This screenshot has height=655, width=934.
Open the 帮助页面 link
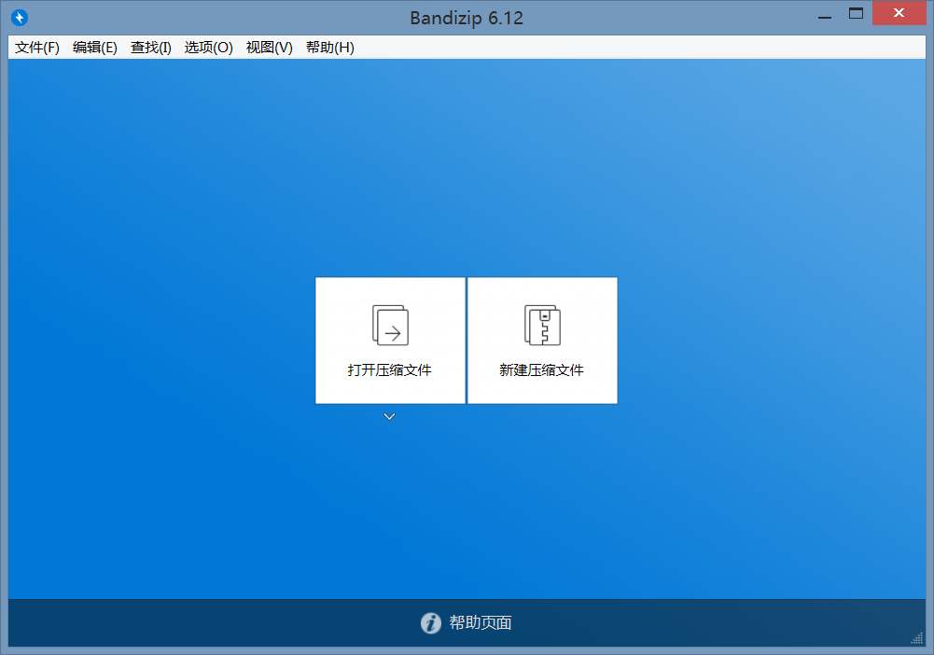coord(481,623)
